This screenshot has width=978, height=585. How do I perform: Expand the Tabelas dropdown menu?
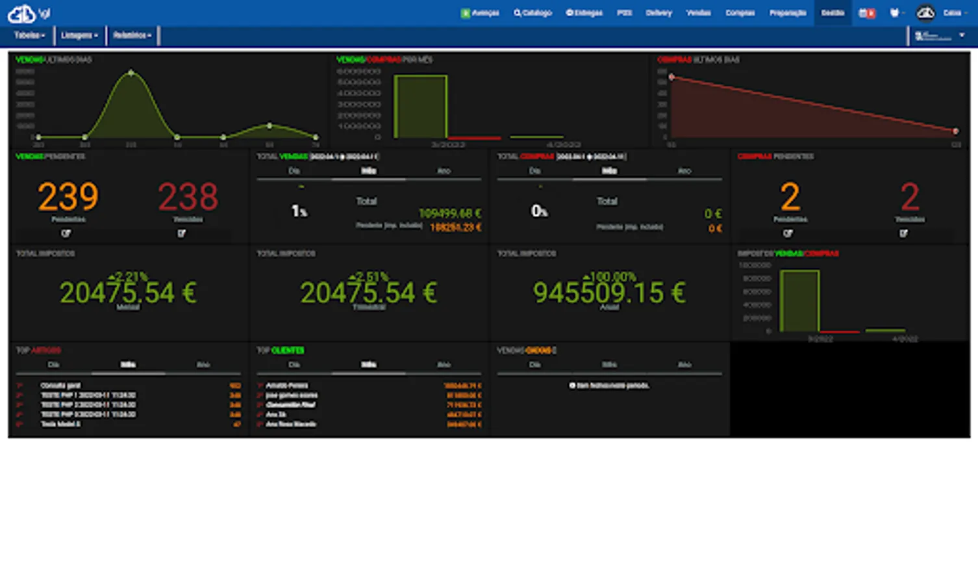click(30, 35)
